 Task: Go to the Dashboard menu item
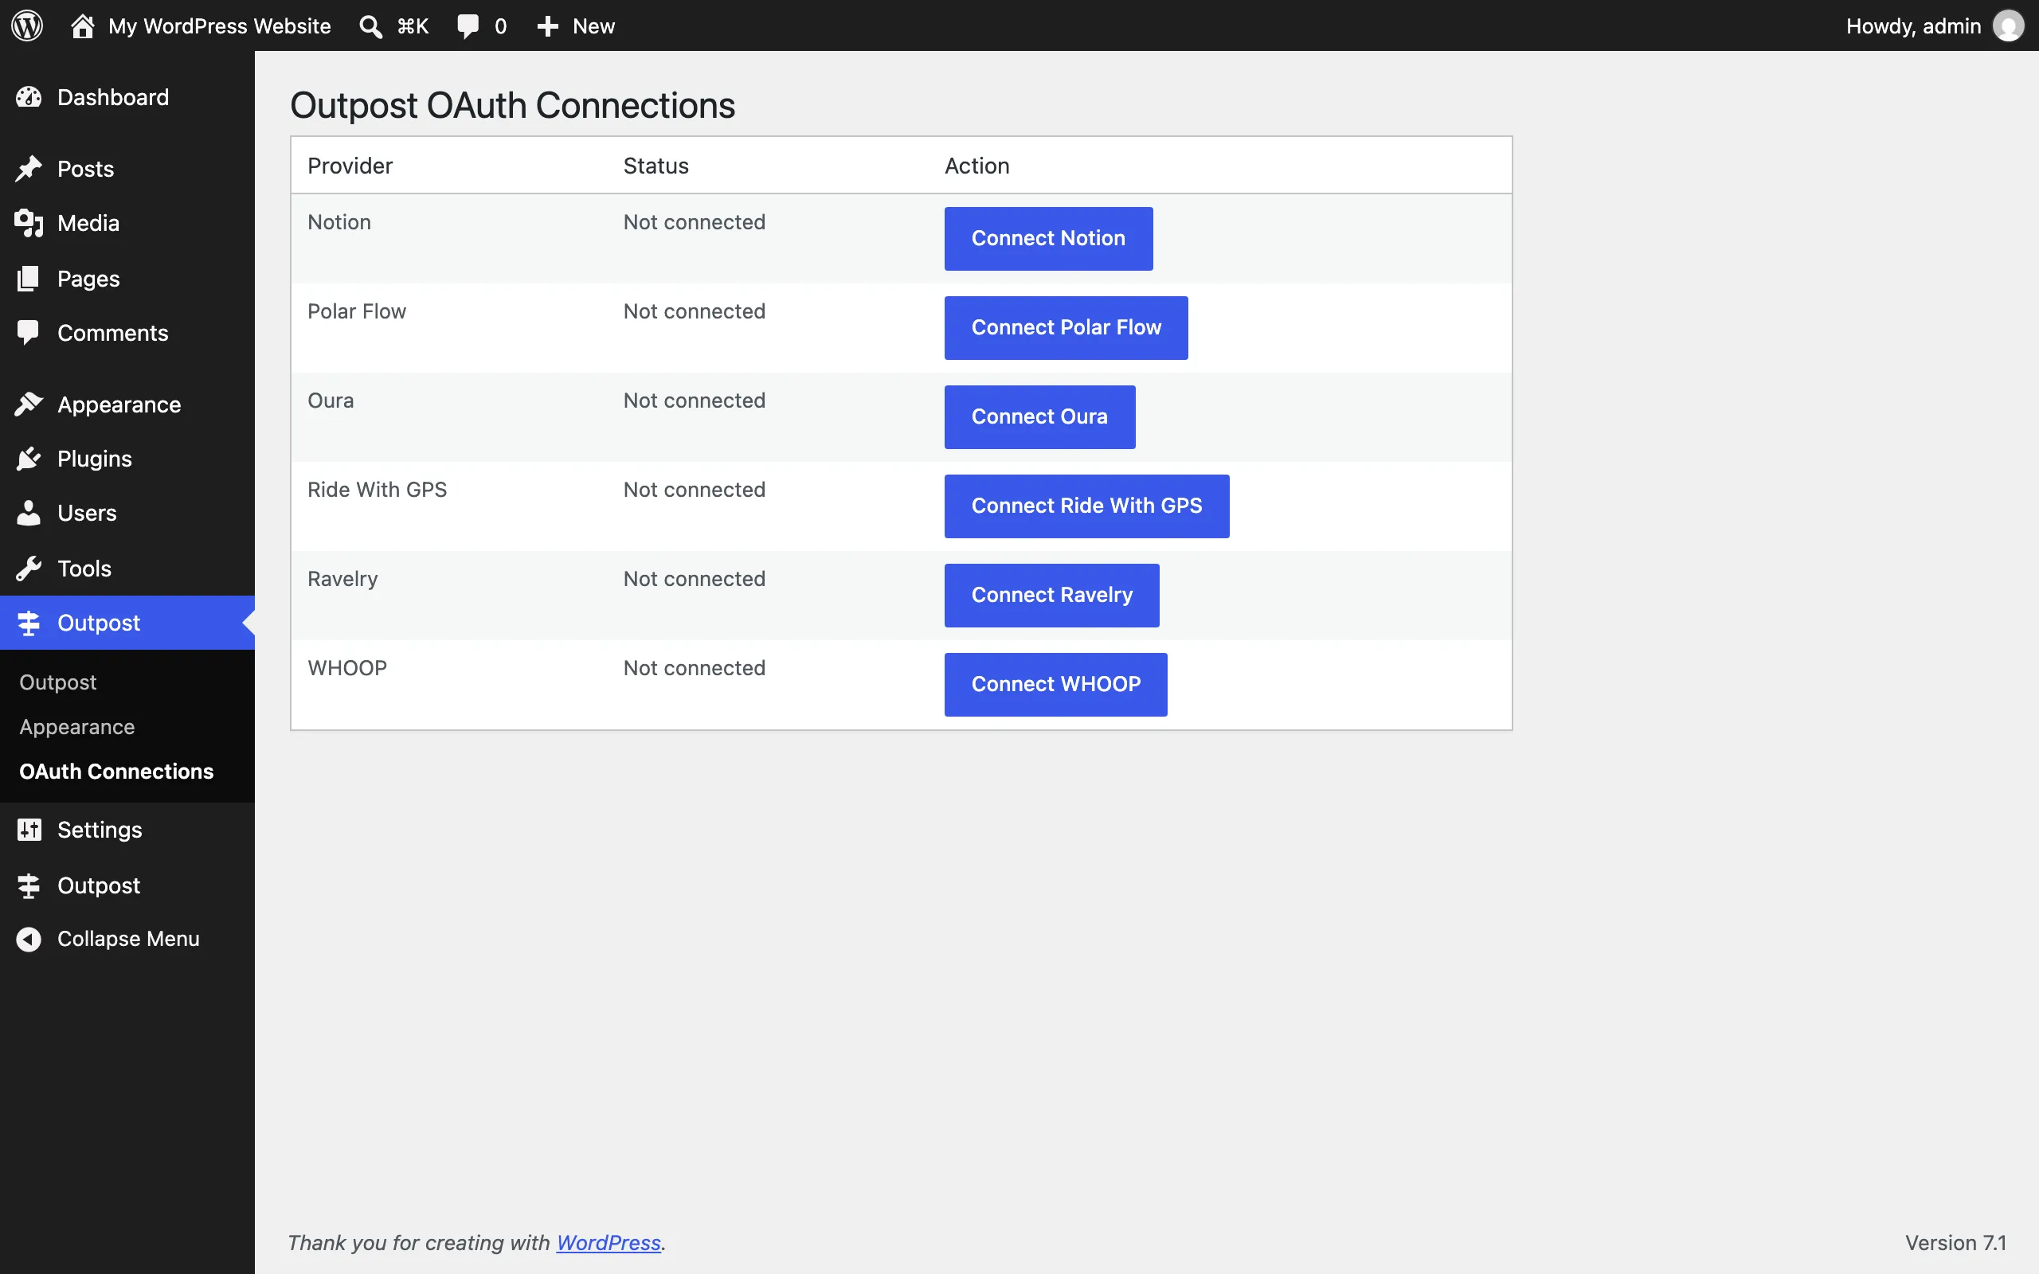(127, 97)
